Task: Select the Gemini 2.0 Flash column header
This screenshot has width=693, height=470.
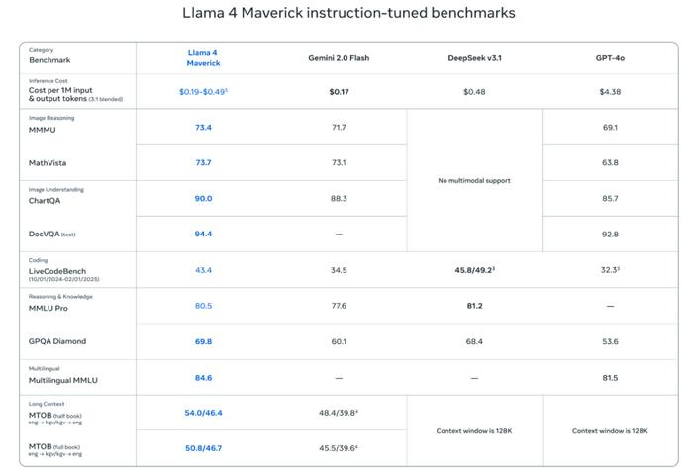Action: click(x=339, y=58)
